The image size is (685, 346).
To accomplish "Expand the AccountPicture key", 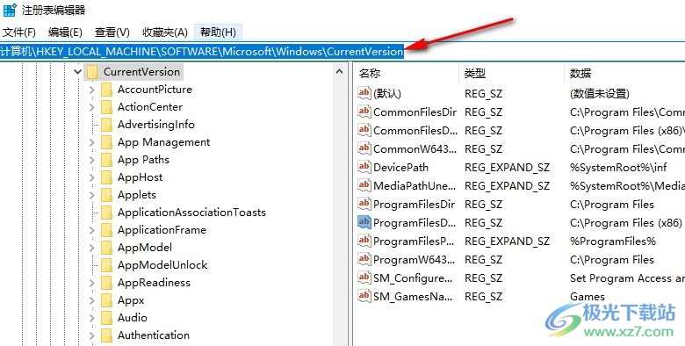I will [91, 90].
